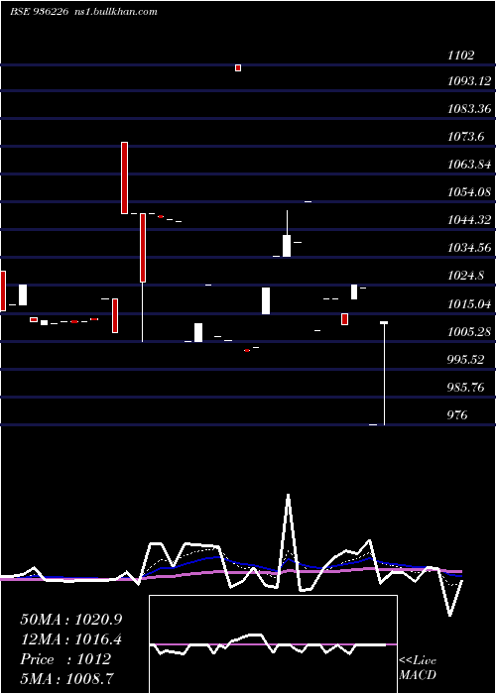496x694 pixels.
Task: Click the 995.52 price axis label
Action: pyautogui.click(x=465, y=359)
